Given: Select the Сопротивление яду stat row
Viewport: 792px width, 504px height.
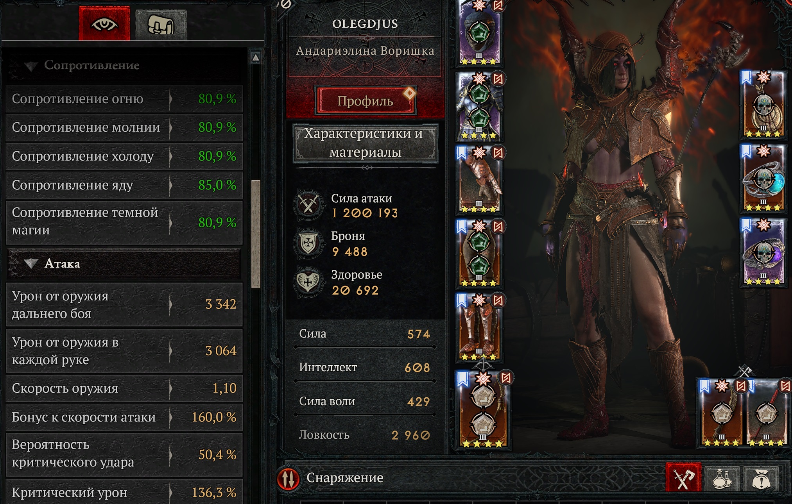Looking at the screenshot, I should [124, 185].
